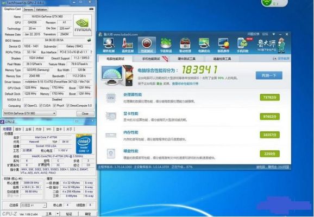Image resolution: width=314 pixels, height=217 pixels.
Task: Click the NVIDIA logo in GPU-Z
Action: pos(83,25)
